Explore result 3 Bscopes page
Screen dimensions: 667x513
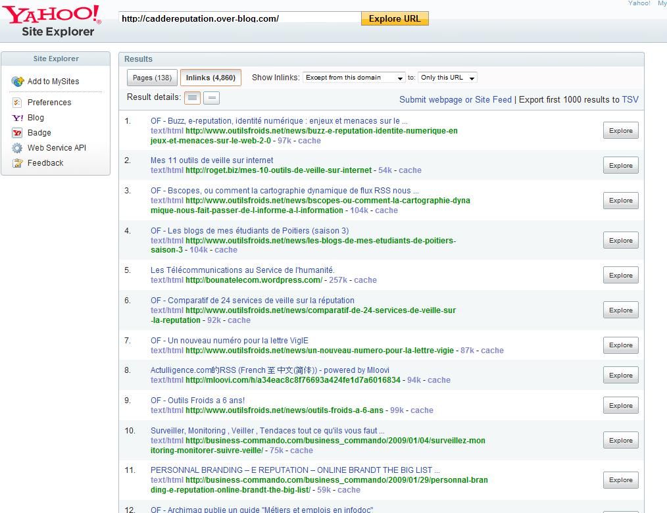621,201
